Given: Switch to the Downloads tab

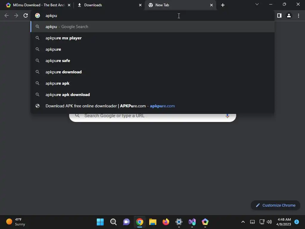Looking at the screenshot, I should (x=109, y=5).
